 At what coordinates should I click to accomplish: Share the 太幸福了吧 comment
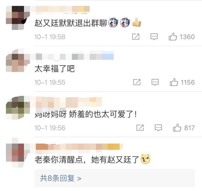(137, 82)
